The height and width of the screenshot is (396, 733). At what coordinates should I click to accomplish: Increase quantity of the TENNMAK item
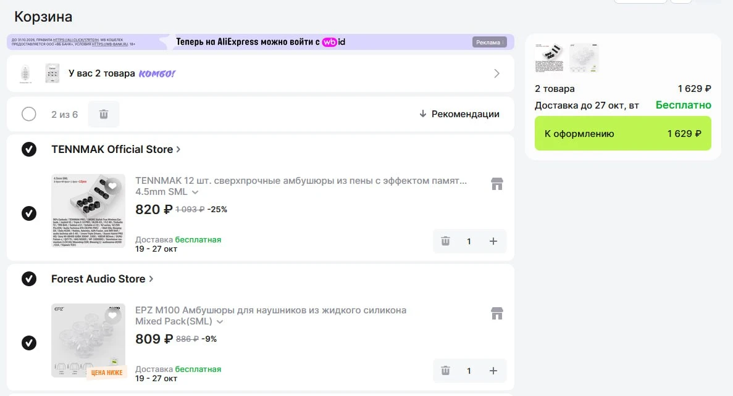pyautogui.click(x=493, y=241)
